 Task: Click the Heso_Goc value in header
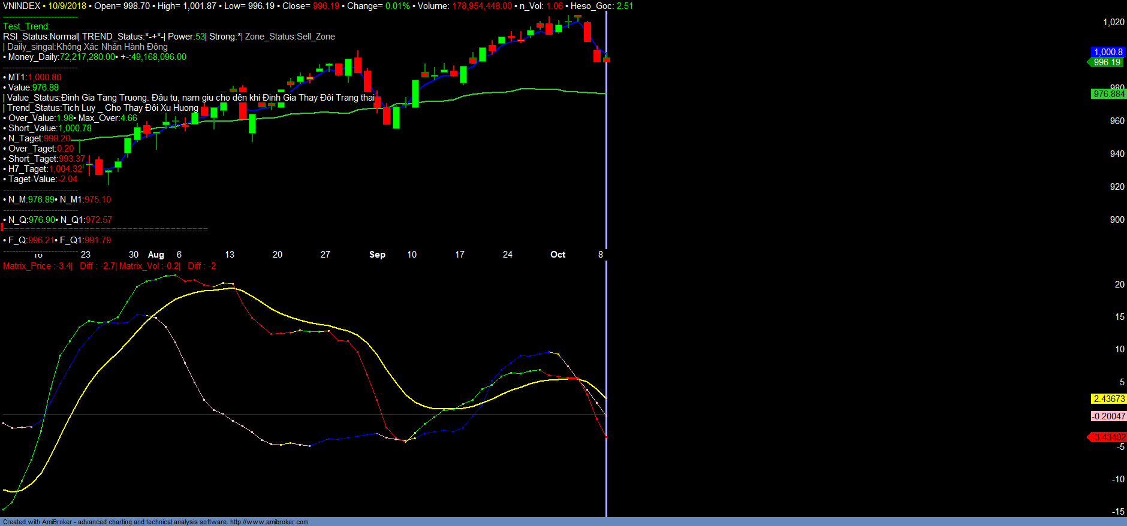[x=625, y=6]
